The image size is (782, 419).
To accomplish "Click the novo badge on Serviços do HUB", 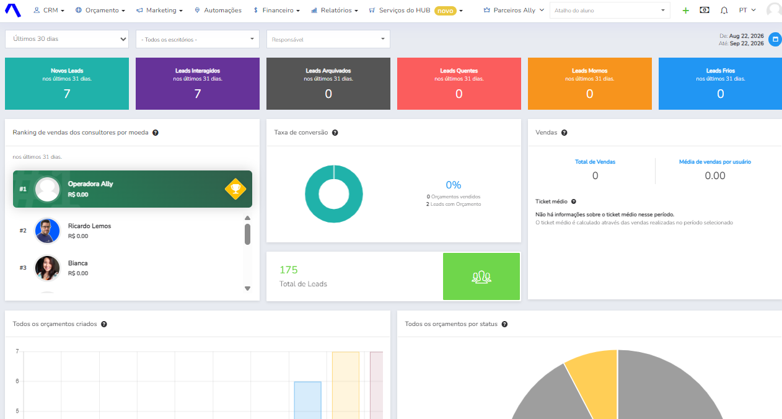I will [445, 11].
